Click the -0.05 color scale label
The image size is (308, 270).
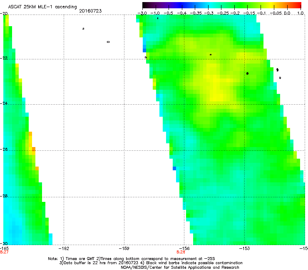(276, 13)
